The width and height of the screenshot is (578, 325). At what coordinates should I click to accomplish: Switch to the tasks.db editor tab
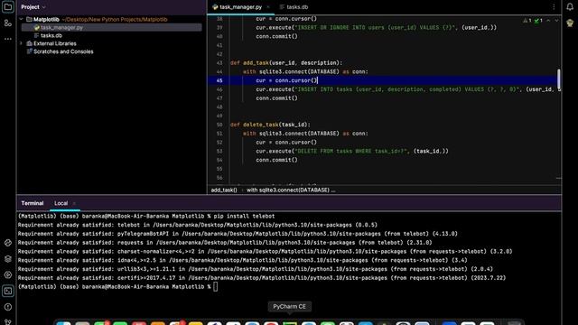(294, 7)
